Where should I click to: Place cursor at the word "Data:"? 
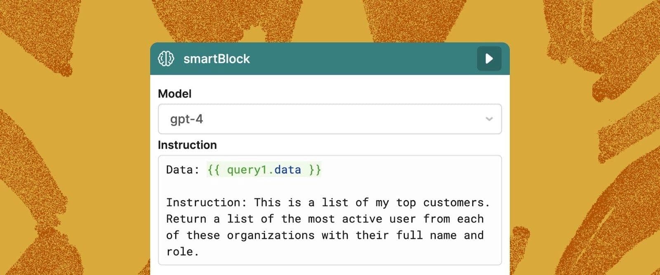[183, 170]
